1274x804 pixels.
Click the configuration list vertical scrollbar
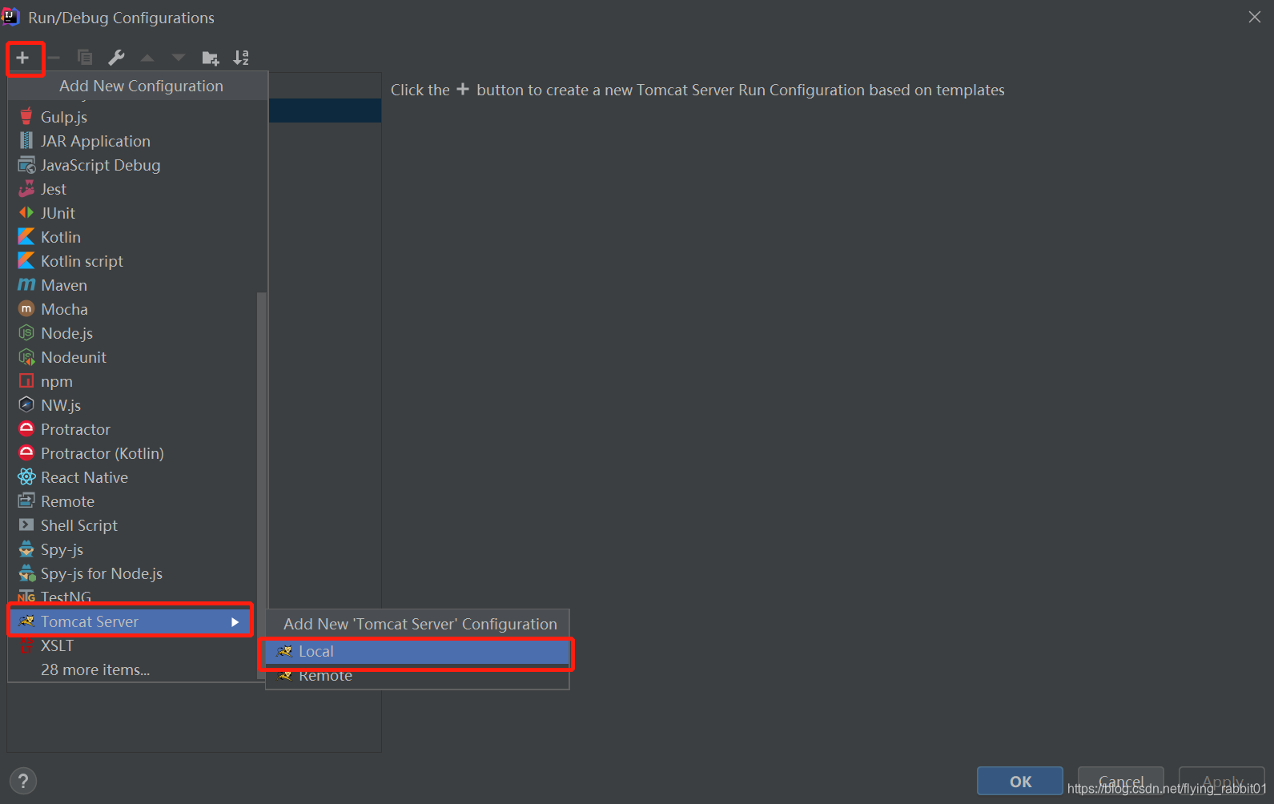click(261, 485)
